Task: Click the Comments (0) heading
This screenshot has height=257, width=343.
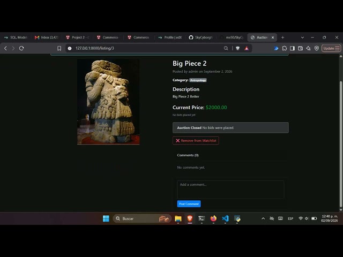Action: point(188,155)
